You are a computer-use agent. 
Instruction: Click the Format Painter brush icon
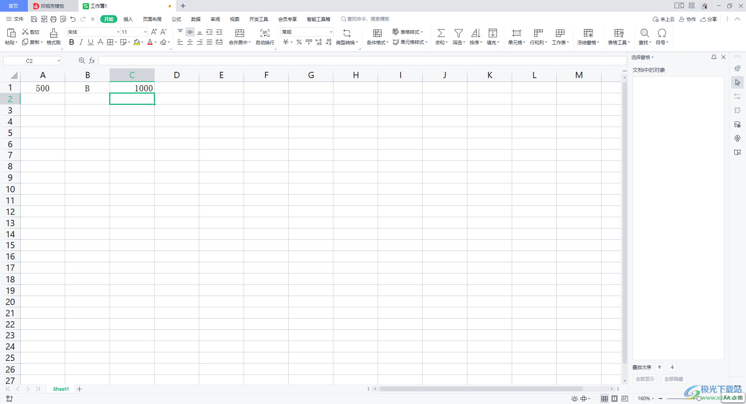pos(54,33)
